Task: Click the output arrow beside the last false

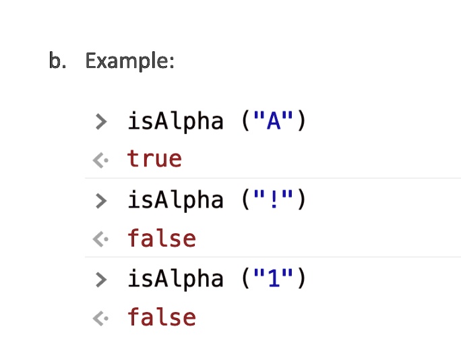Action: pos(100,317)
